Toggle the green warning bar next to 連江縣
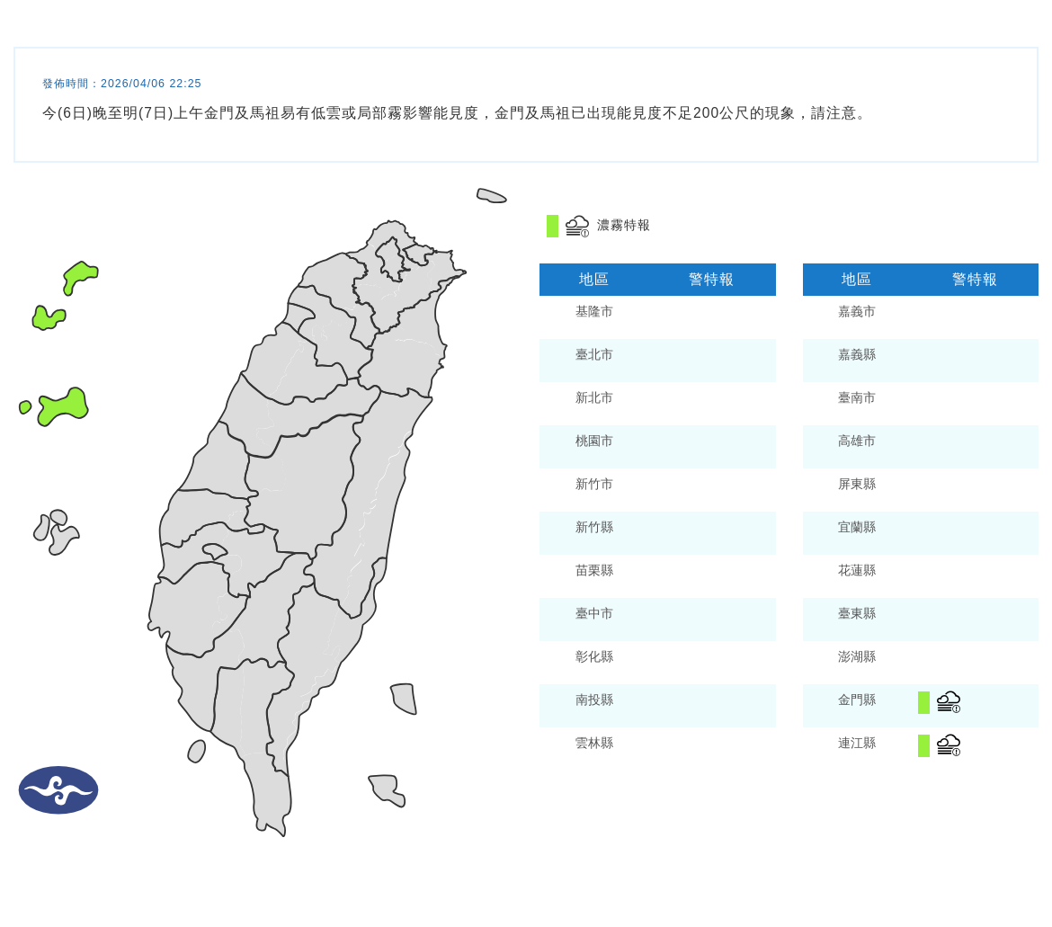 tap(923, 745)
